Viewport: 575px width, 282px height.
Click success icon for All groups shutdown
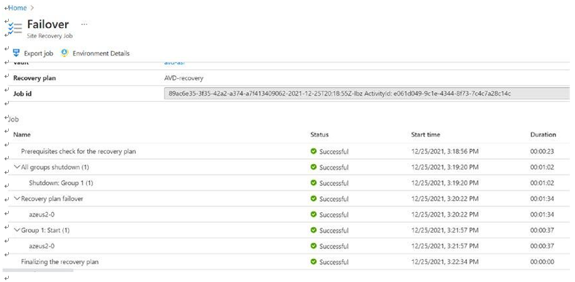pos(314,167)
